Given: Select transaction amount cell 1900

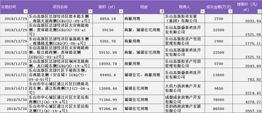Looking at the screenshot, I should pyautogui.click(x=219, y=41).
